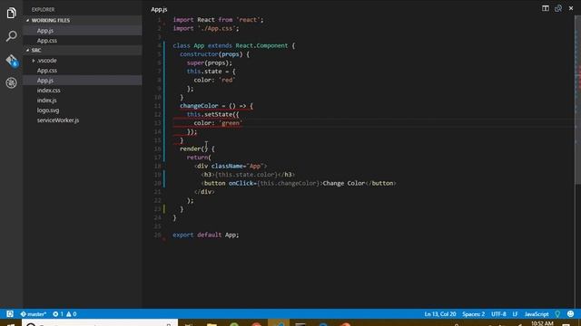Expand the .vscode folder
This screenshot has width=581, height=326.
pyautogui.click(x=83, y=61)
